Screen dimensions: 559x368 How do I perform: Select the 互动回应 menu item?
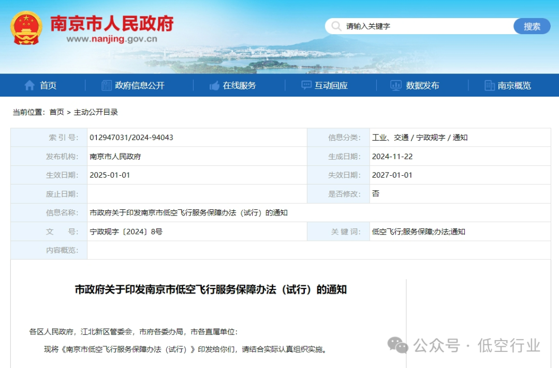[x=331, y=85]
